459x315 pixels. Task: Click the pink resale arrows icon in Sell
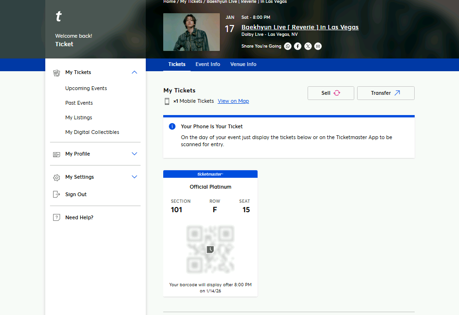click(337, 93)
